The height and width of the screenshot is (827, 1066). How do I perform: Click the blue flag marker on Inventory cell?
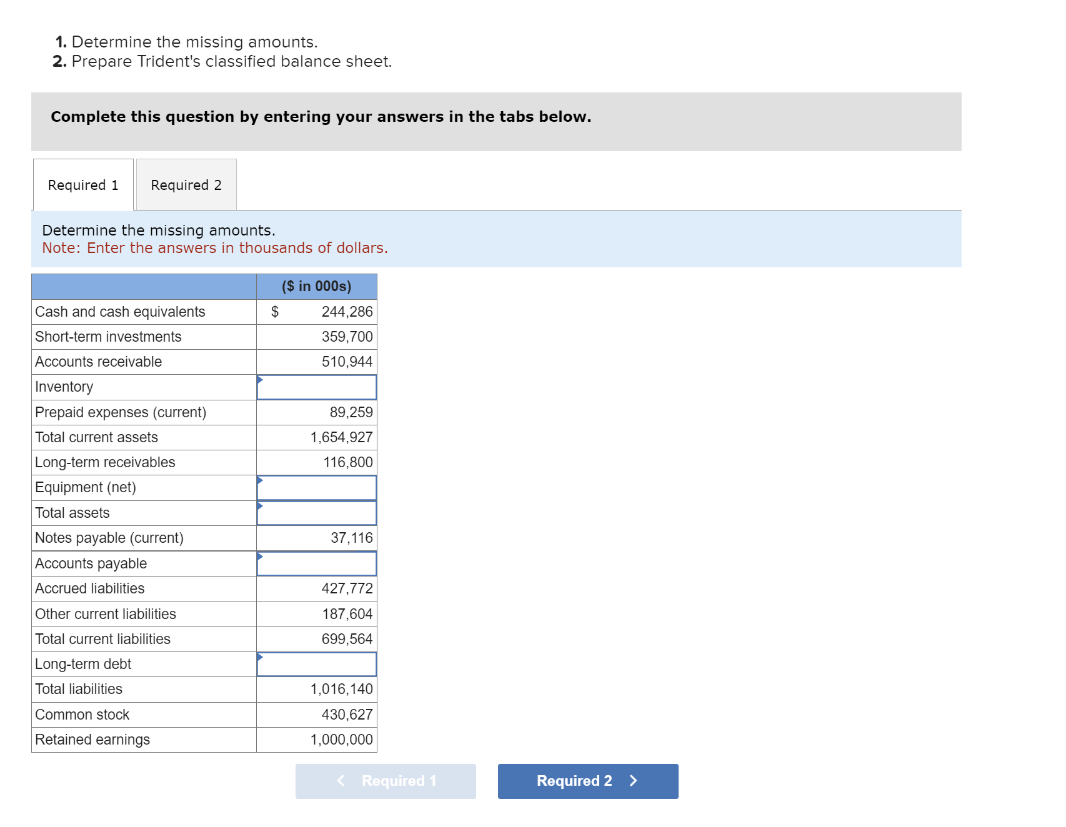(x=259, y=379)
